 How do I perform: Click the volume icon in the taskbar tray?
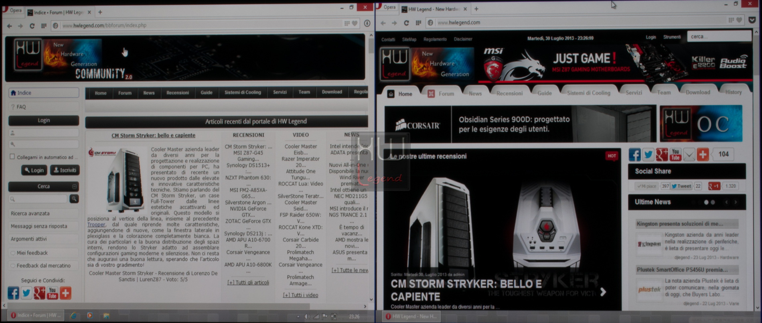click(x=307, y=317)
